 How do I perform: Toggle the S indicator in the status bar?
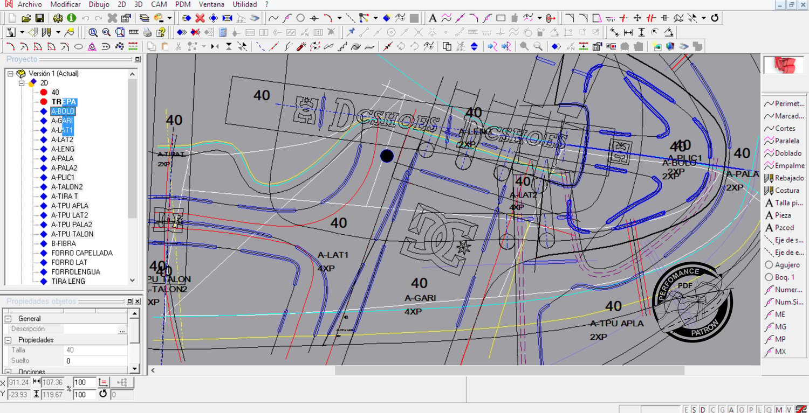point(693,409)
